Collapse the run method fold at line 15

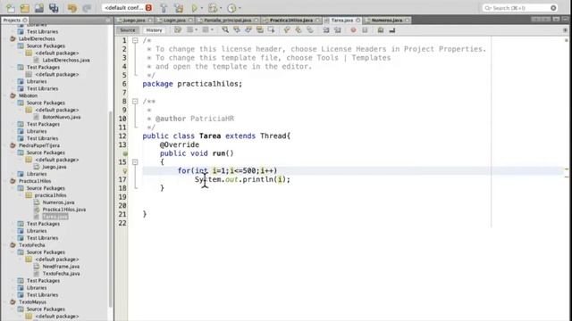pyautogui.click(x=135, y=162)
